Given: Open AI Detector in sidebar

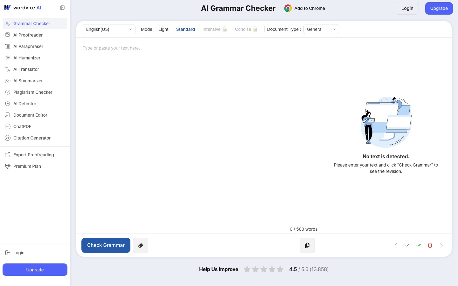Looking at the screenshot, I should [x=35, y=104].
